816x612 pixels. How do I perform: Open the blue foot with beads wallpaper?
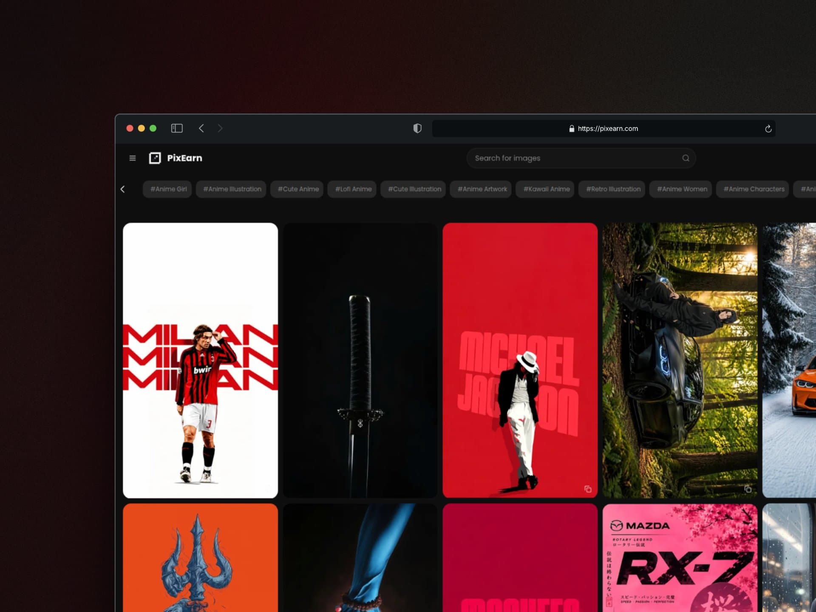point(360,558)
